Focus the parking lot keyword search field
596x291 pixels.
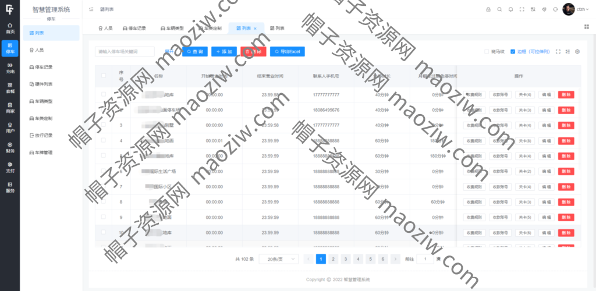point(125,52)
